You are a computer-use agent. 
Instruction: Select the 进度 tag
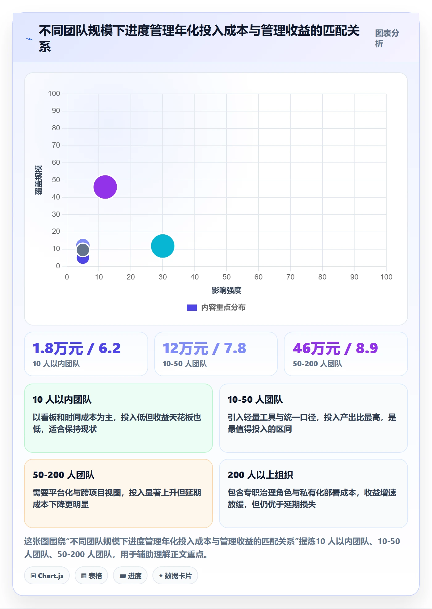(x=130, y=576)
